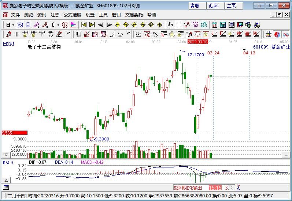
Task: Click the 12.1700 high price label
Action: [x=196, y=55]
